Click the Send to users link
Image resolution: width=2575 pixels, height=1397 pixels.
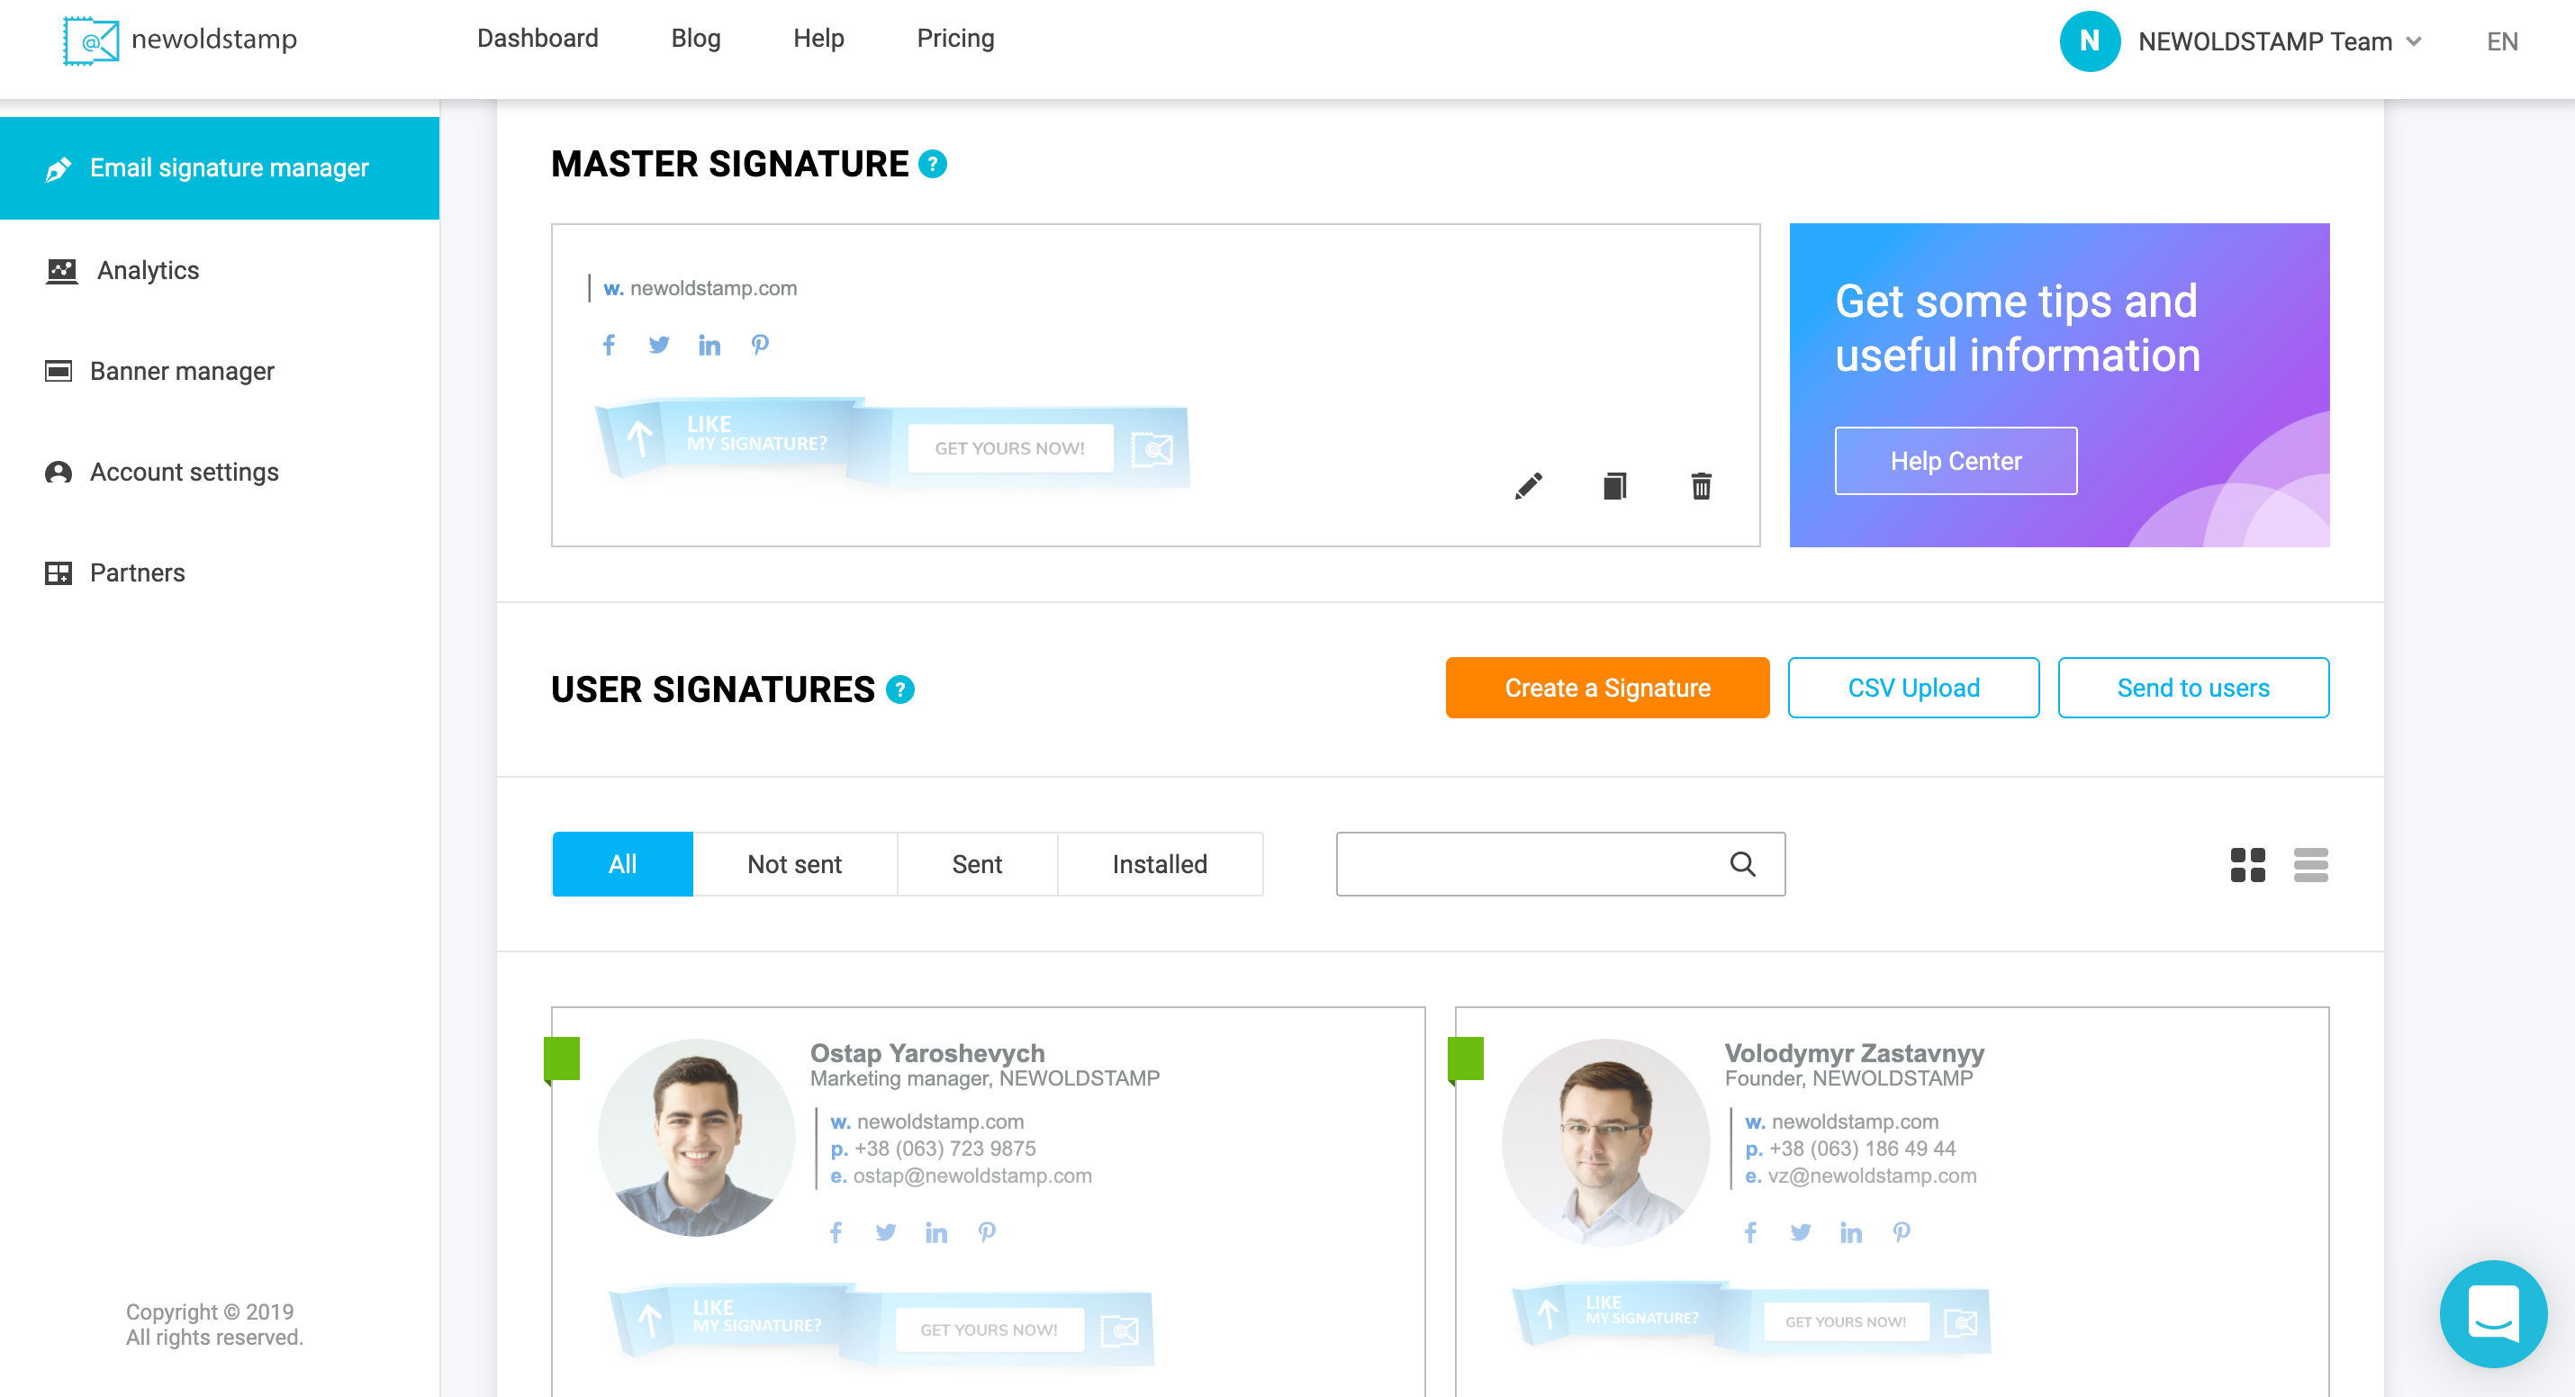(x=2193, y=689)
